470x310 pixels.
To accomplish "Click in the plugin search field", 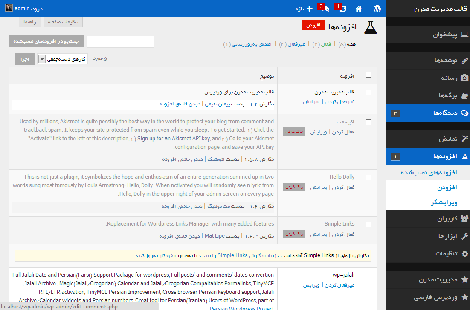I will [x=121, y=42].
